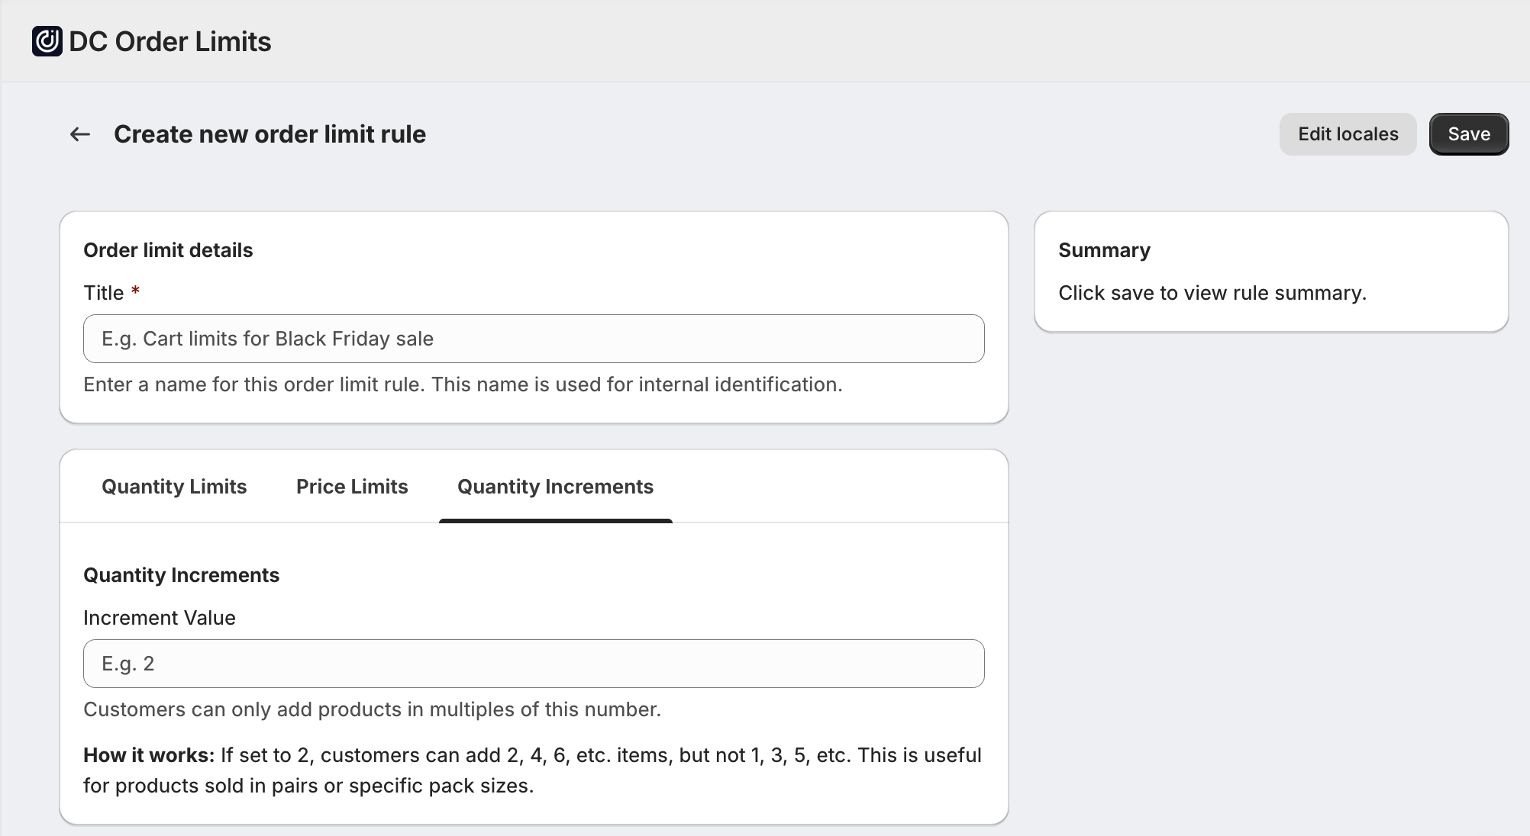Click the internal identification helper text

click(x=463, y=384)
